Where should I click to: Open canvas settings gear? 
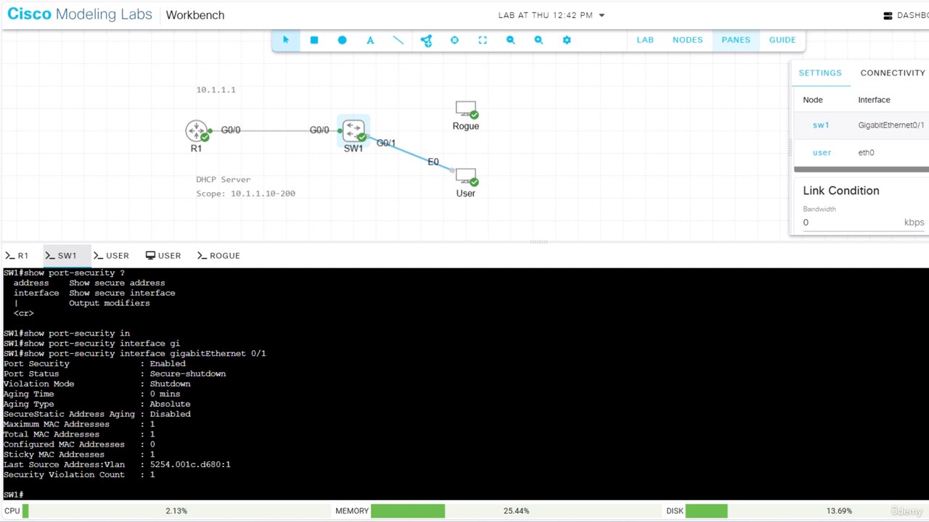pos(567,40)
